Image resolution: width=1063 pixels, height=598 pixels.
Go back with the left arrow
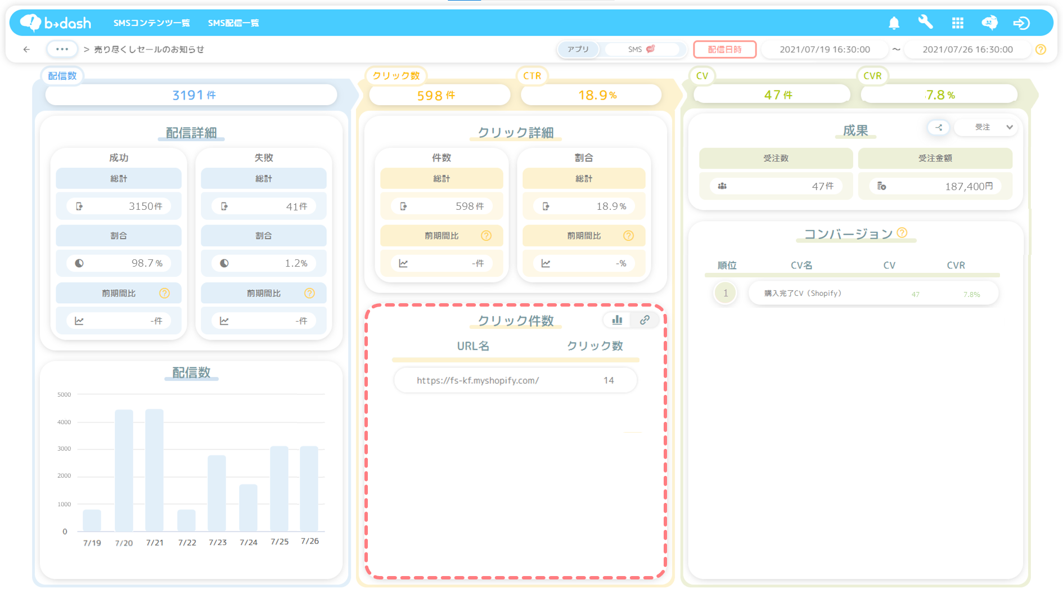[26, 50]
